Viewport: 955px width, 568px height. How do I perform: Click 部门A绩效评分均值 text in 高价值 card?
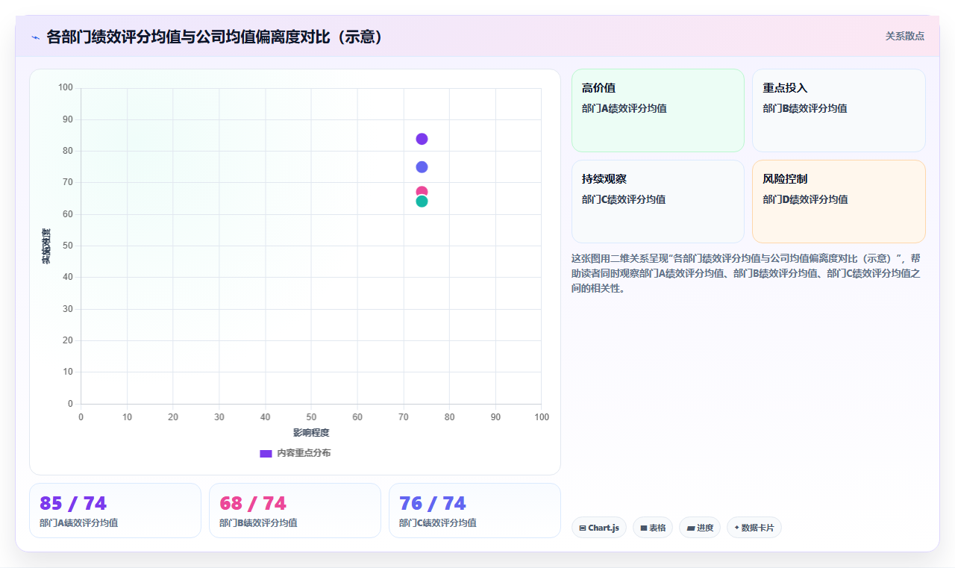pyautogui.click(x=624, y=108)
